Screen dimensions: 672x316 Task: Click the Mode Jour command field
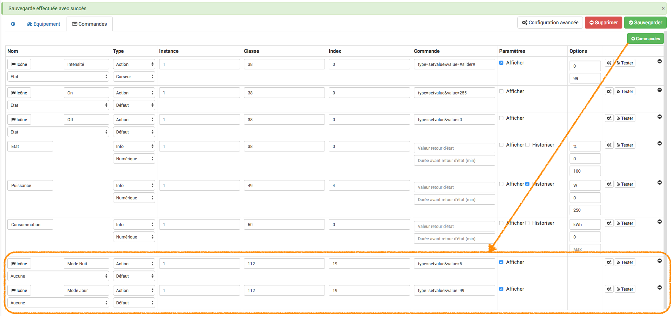[86, 291]
